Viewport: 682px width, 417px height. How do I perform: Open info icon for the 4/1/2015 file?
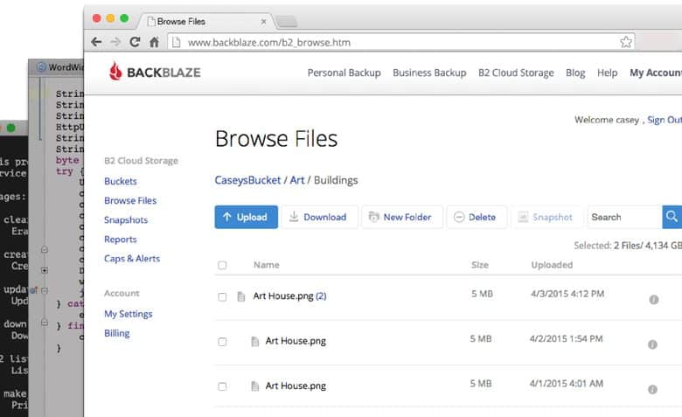(x=652, y=389)
